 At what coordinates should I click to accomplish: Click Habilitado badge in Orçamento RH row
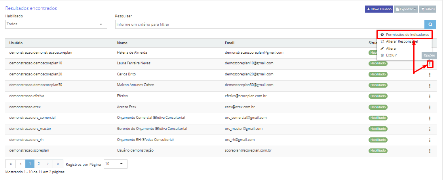point(378,140)
